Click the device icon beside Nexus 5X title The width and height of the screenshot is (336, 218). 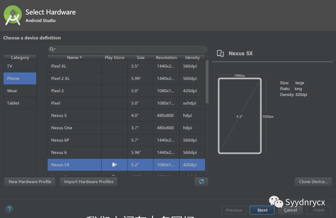point(220,53)
